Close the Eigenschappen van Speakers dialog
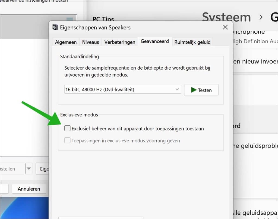The height and width of the screenshot is (219, 278). (x=225, y=27)
